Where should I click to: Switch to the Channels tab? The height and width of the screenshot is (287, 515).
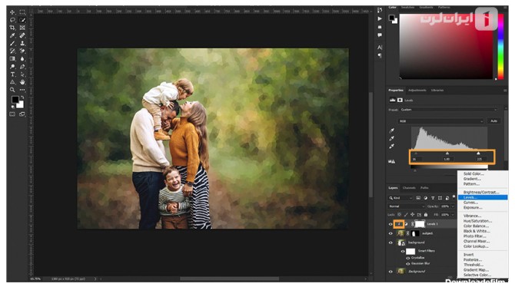pyautogui.click(x=409, y=188)
